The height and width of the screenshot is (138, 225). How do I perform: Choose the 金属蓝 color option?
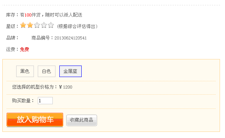coord(71,71)
